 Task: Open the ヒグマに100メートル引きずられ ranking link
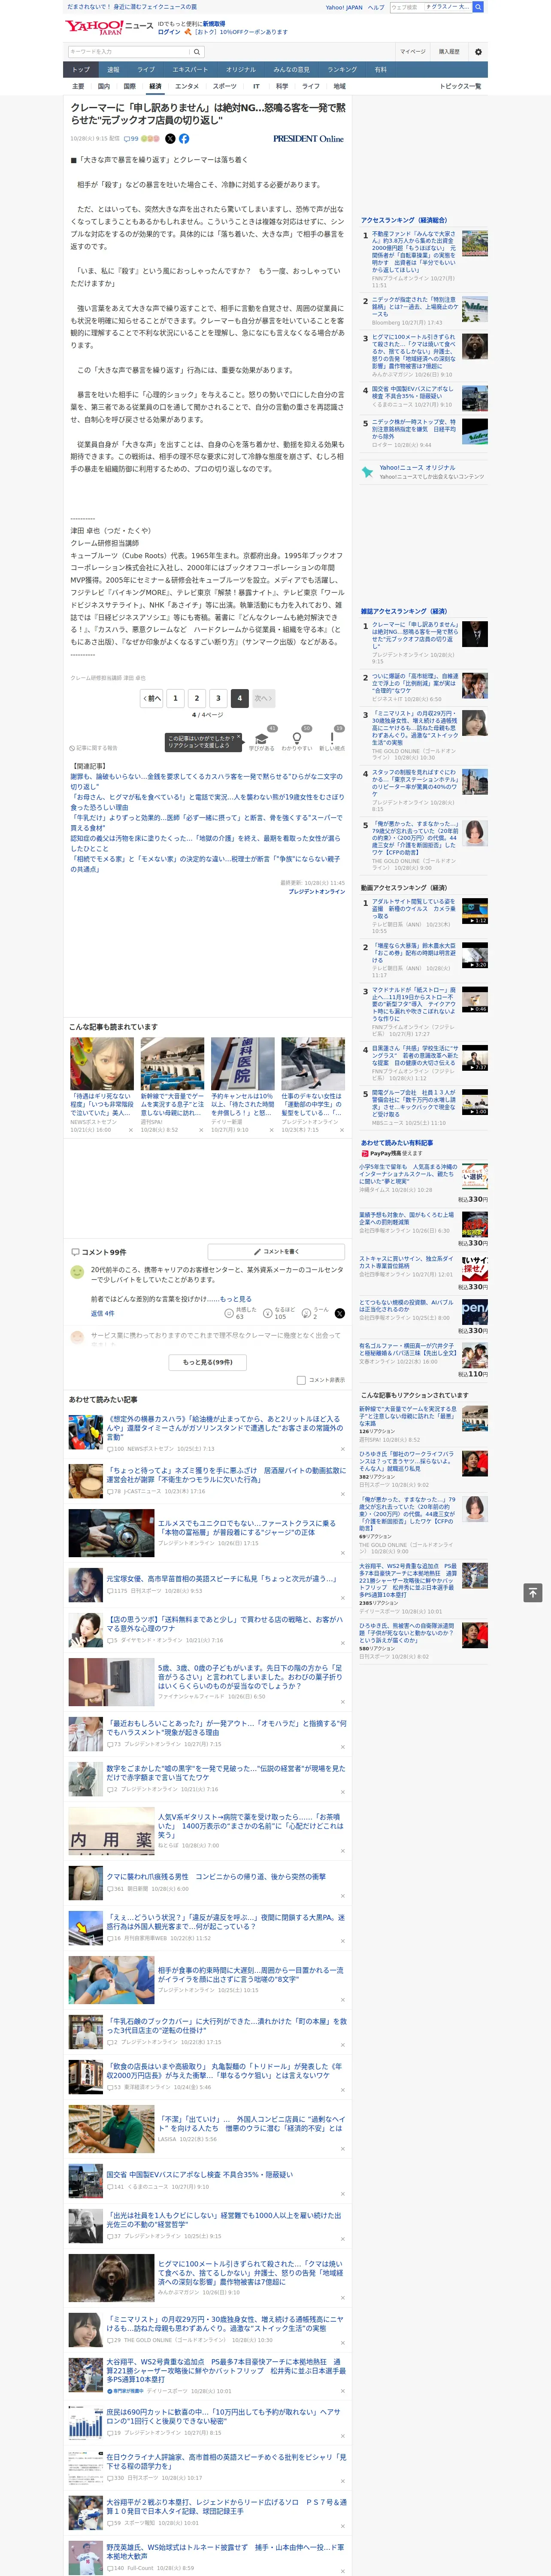[414, 351]
